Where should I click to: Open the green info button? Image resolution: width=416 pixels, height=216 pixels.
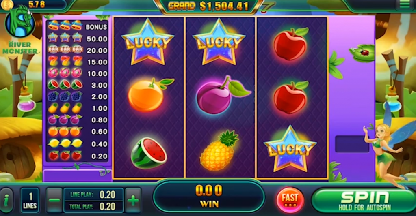click(x=6, y=200)
